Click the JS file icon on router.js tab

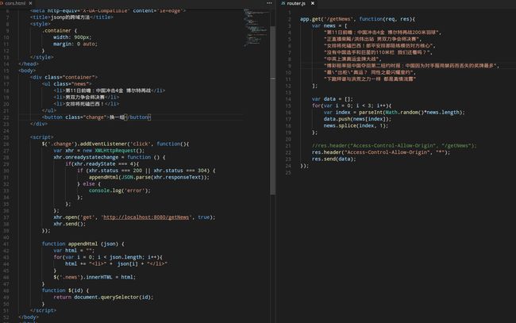[283, 3]
